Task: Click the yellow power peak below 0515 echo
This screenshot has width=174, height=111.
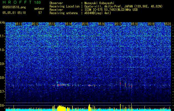Action: [89, 107]
